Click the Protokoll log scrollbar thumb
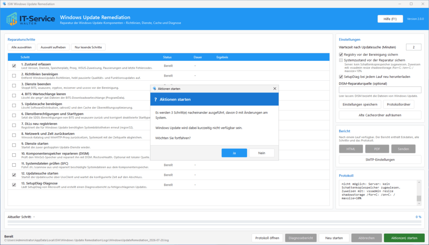This screenshot has width=429, height=245. (419, 198)
